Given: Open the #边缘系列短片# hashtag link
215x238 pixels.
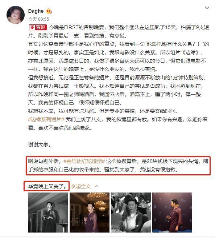Looking at the screenshot, I should click(x=46, y=119).
